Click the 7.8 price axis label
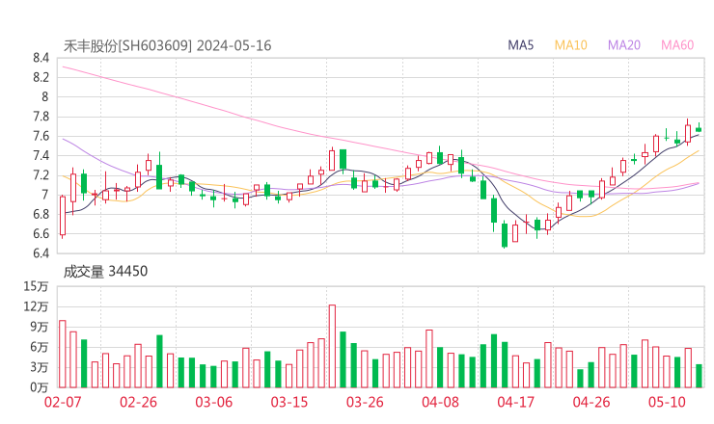Screen dimensions: 714x424 (41, 117)
